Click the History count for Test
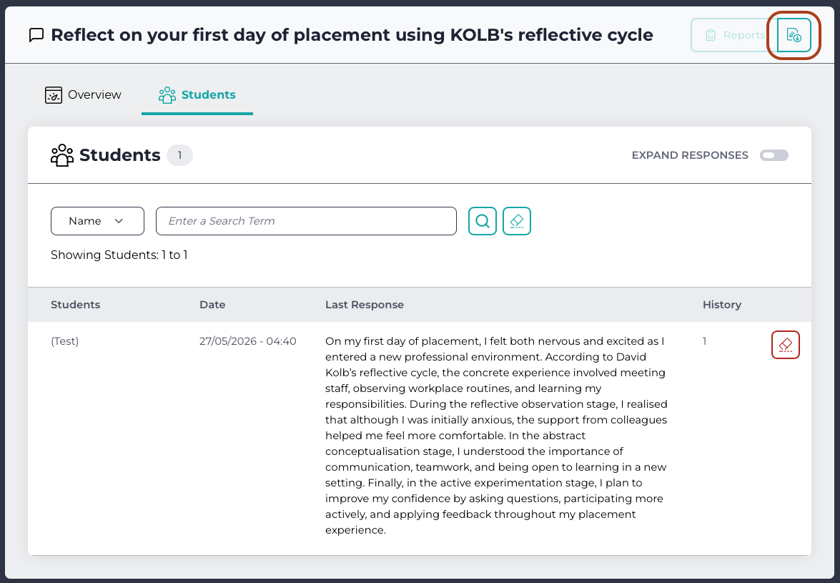This screenshot has height=583, width=840. coord(704,341)
